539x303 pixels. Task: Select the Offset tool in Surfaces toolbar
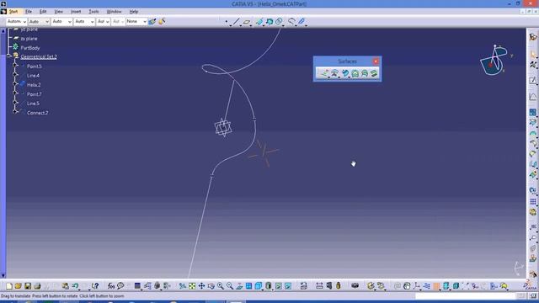334,73
